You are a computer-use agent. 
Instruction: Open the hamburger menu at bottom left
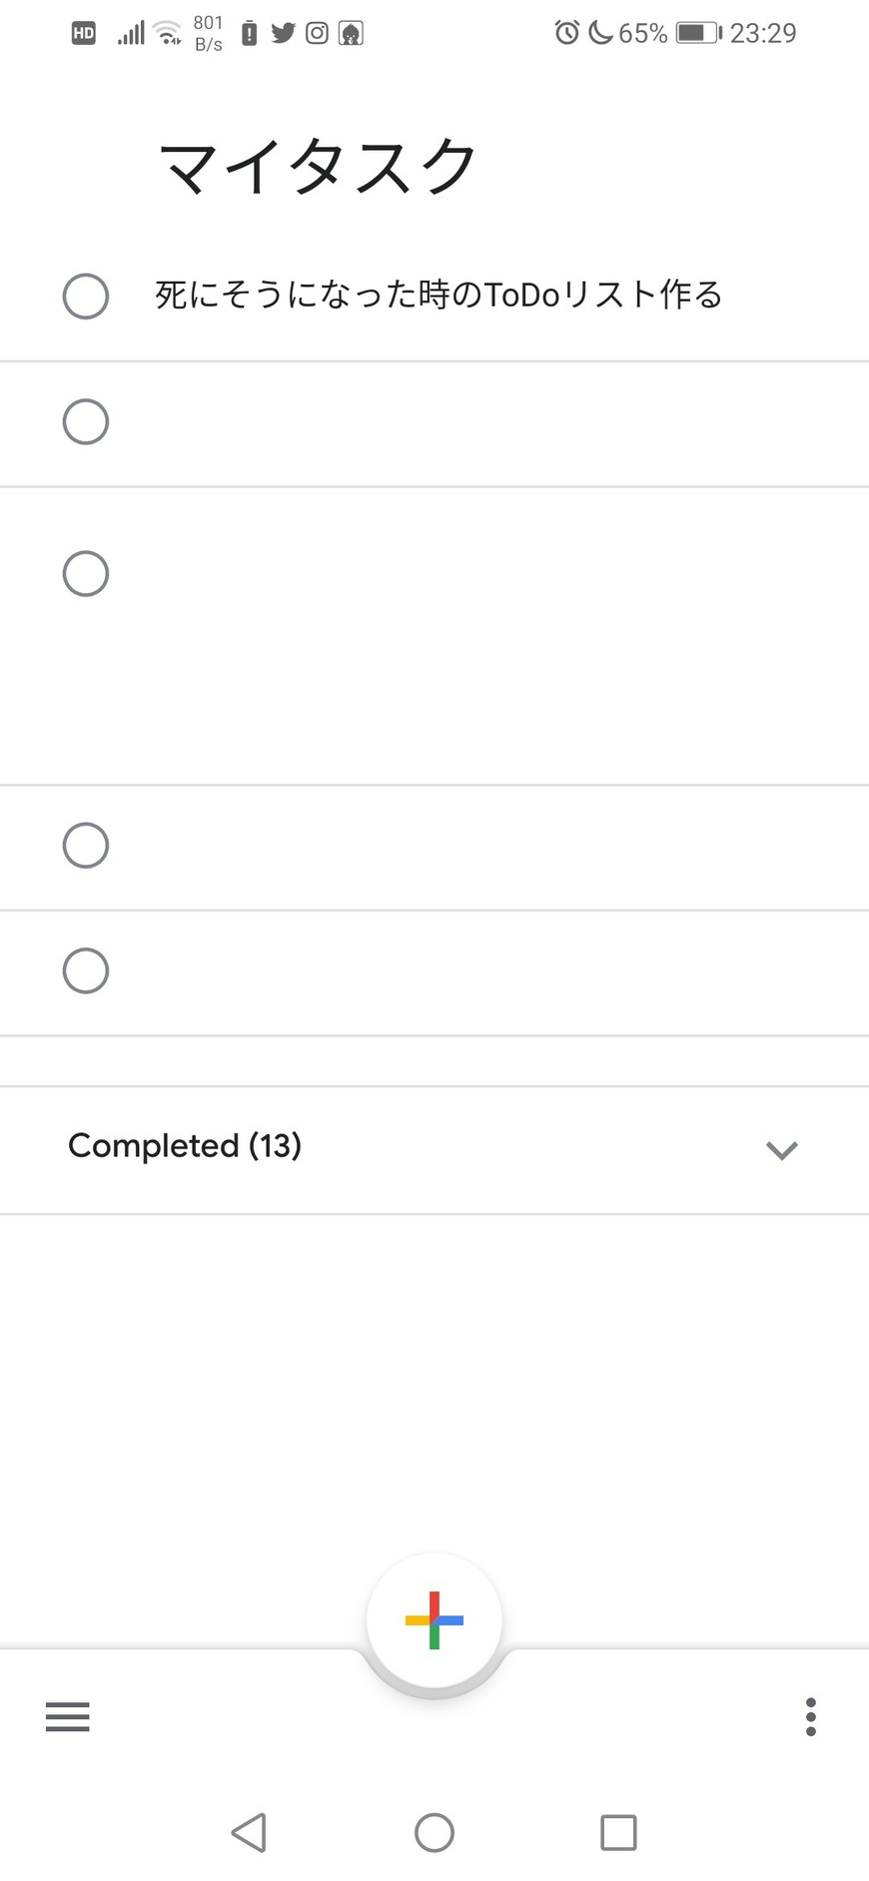tap(68, 1716)
